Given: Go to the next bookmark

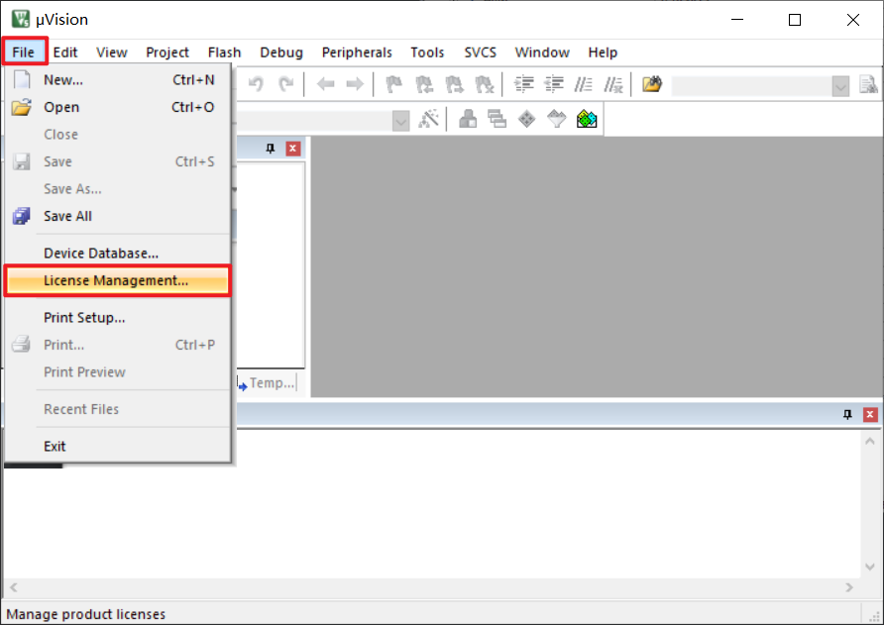Looking at the screenshot, I should 454,84.
